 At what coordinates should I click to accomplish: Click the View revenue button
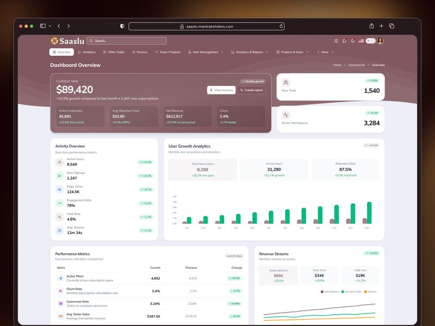coord(221,90)
